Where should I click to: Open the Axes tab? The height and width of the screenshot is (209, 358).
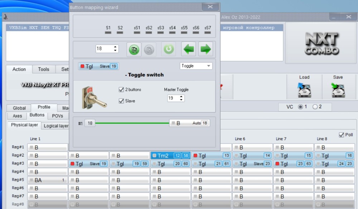coord(17,116)
